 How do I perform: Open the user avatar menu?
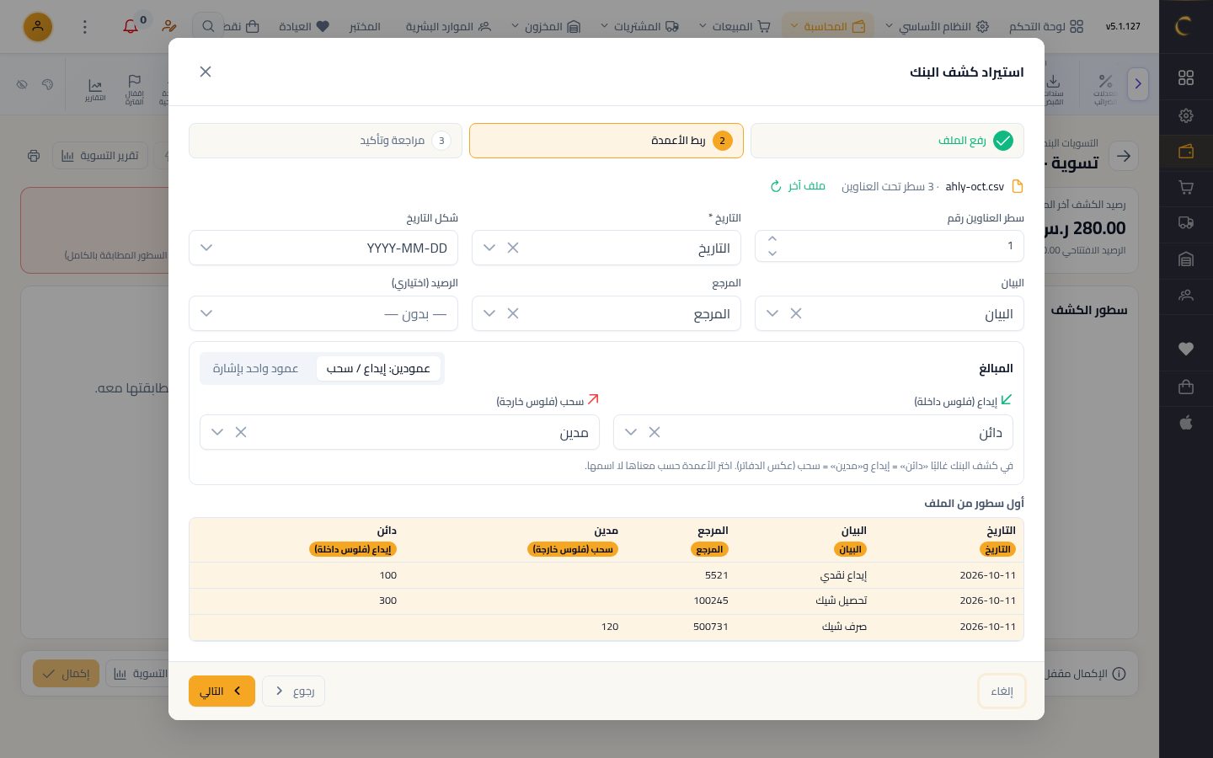(x=38, y=27)
